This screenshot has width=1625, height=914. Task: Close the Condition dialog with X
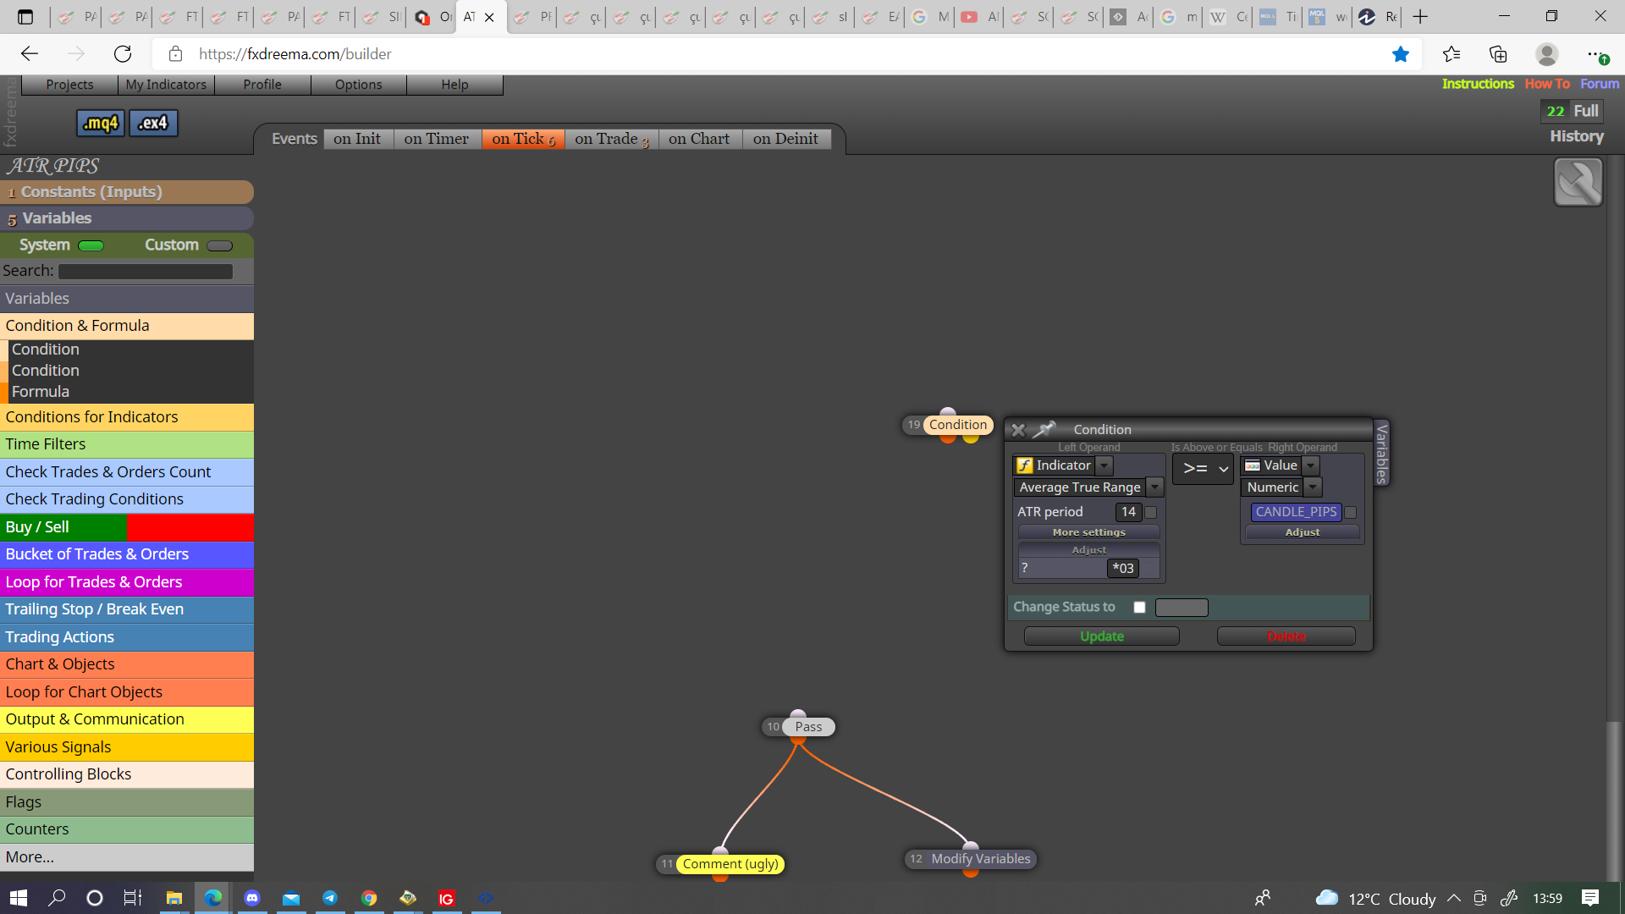pos(1018,430)
